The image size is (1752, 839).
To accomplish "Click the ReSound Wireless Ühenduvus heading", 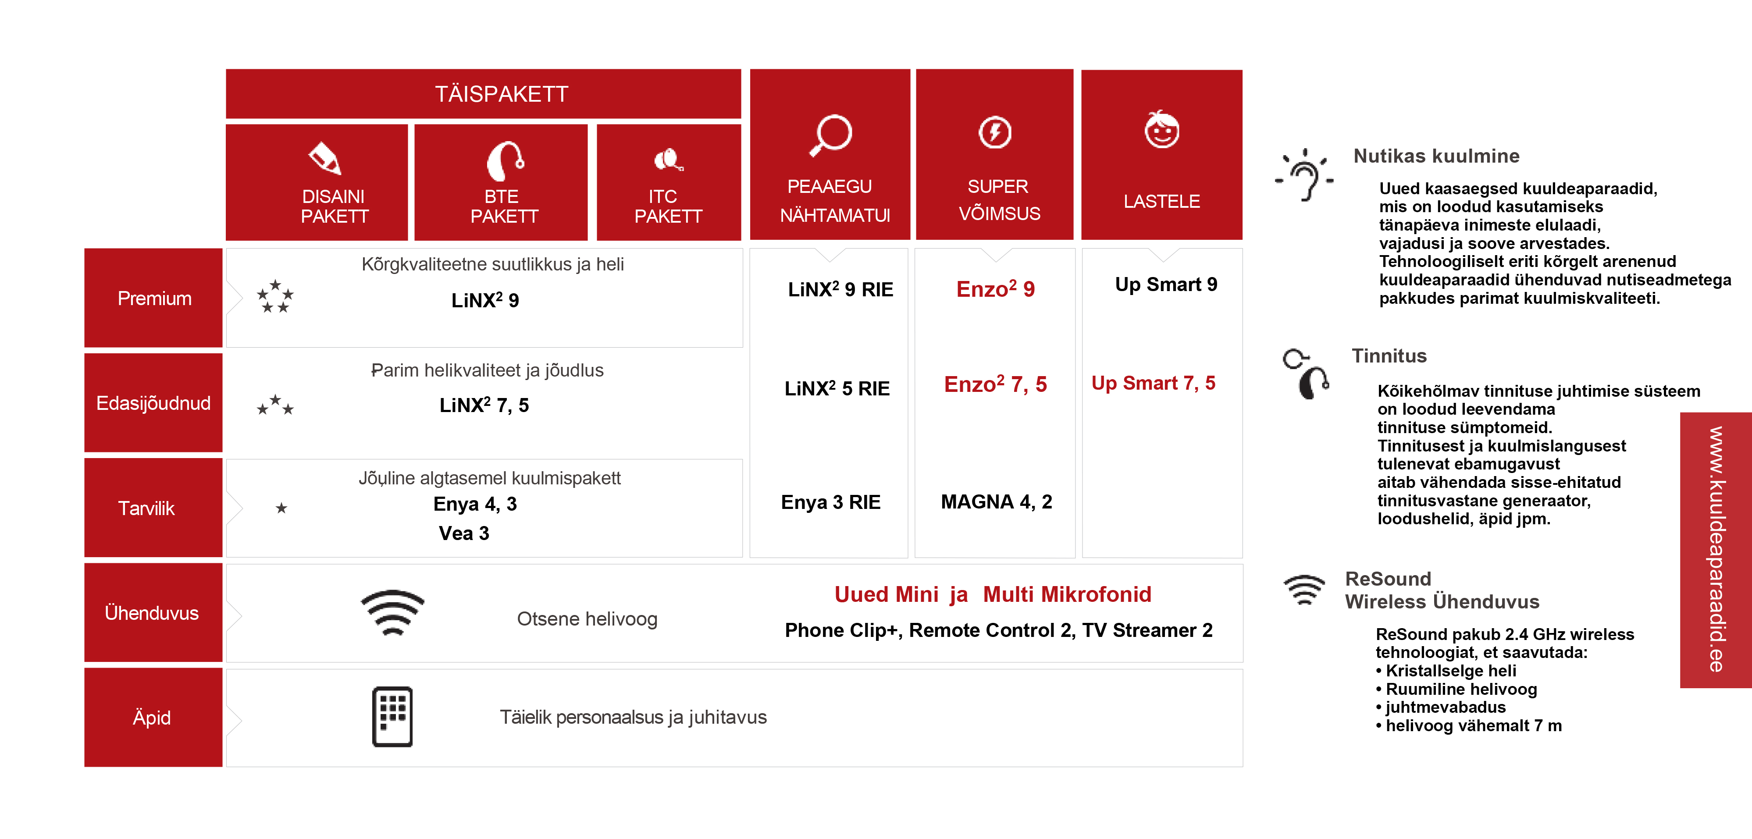I will (x=1442, y=590).
